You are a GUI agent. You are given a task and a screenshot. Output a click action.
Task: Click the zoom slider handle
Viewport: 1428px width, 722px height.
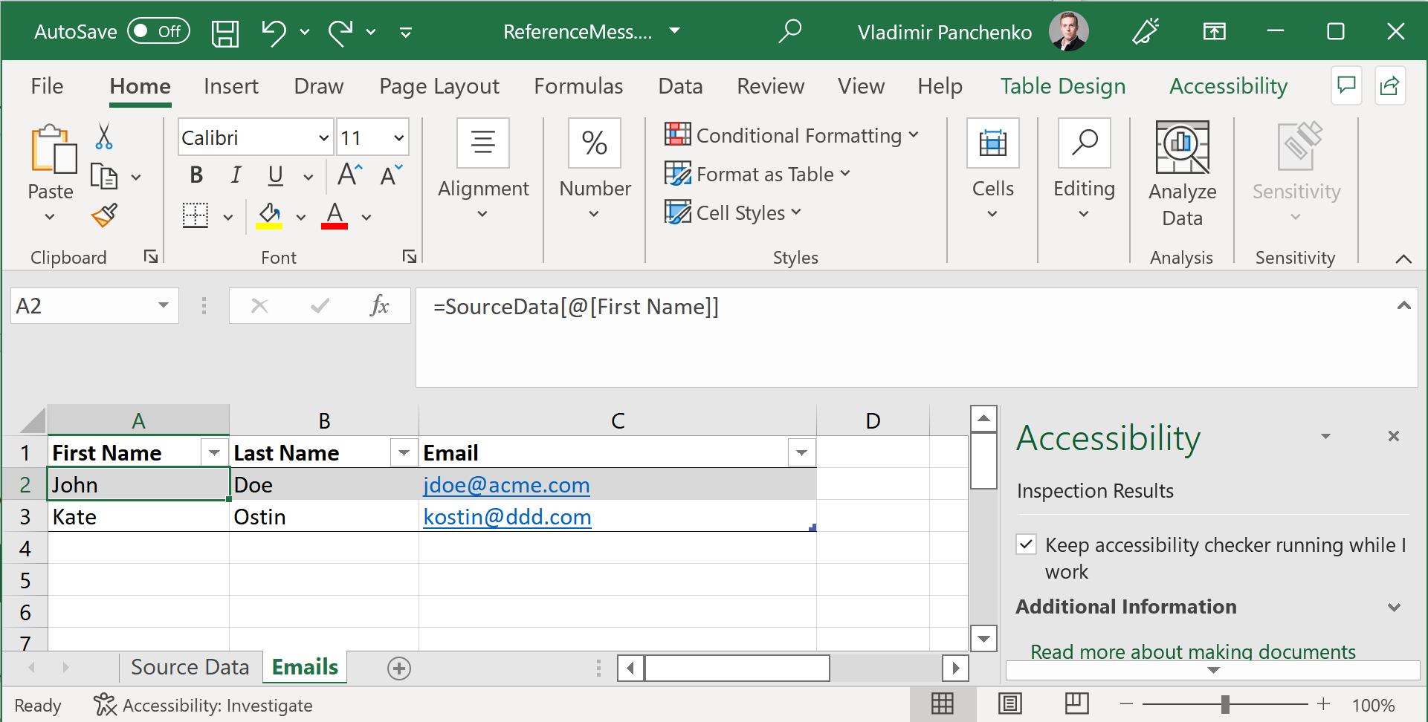tap(1224, 704)
